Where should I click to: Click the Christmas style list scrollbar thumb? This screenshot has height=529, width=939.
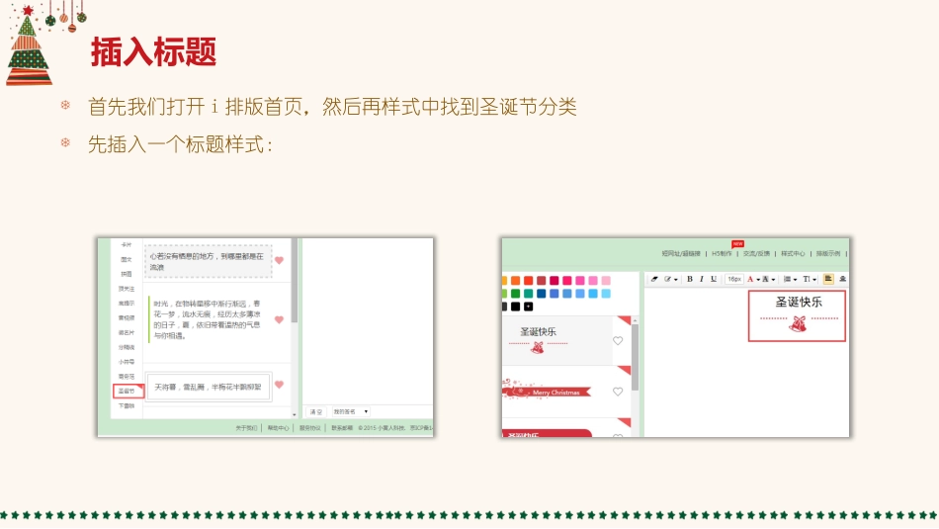(636, 358)
